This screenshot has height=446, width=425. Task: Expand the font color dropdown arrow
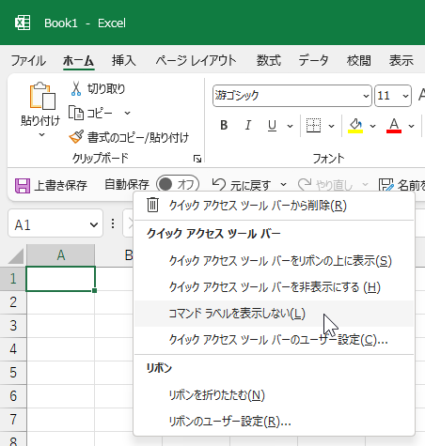412,126
